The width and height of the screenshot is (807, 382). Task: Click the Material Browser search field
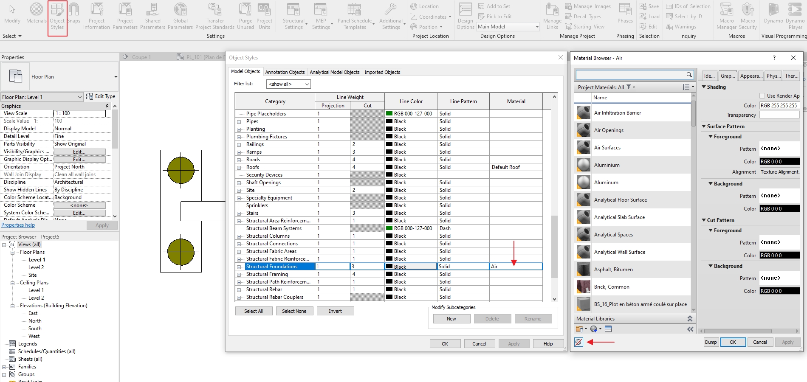(x=633, y=74)
